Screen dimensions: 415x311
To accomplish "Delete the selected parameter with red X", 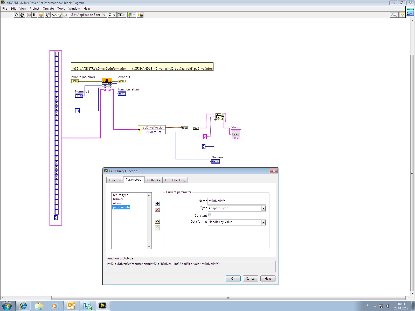I will [x=157, y=210].
